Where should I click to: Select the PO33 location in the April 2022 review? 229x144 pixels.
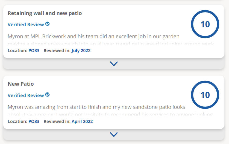pyautogui.click(x=34, y=121)
